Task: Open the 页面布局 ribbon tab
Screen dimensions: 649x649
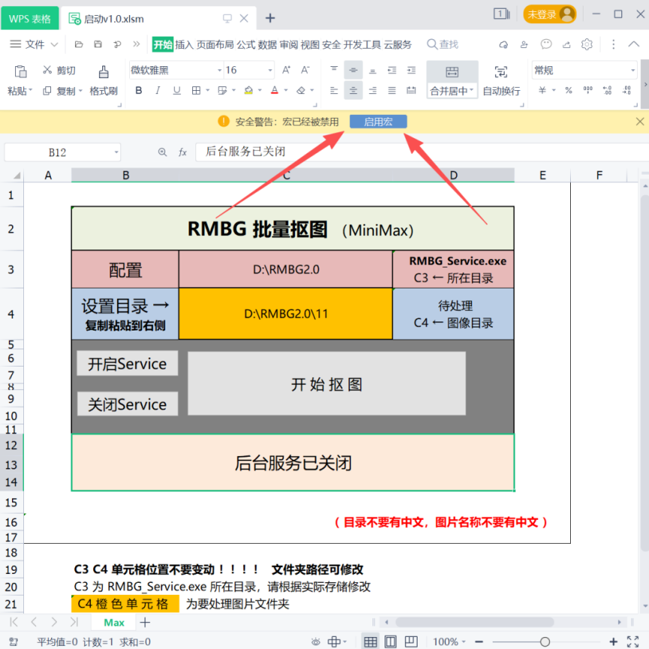Action: point(215,45)
